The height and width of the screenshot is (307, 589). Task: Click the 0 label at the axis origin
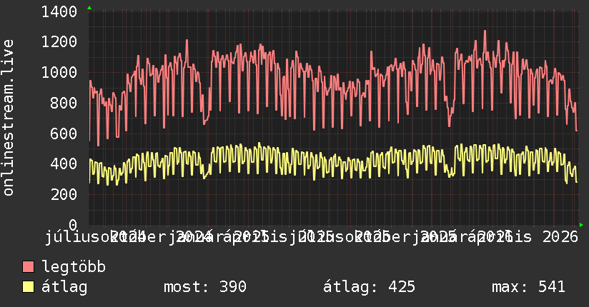73,225
